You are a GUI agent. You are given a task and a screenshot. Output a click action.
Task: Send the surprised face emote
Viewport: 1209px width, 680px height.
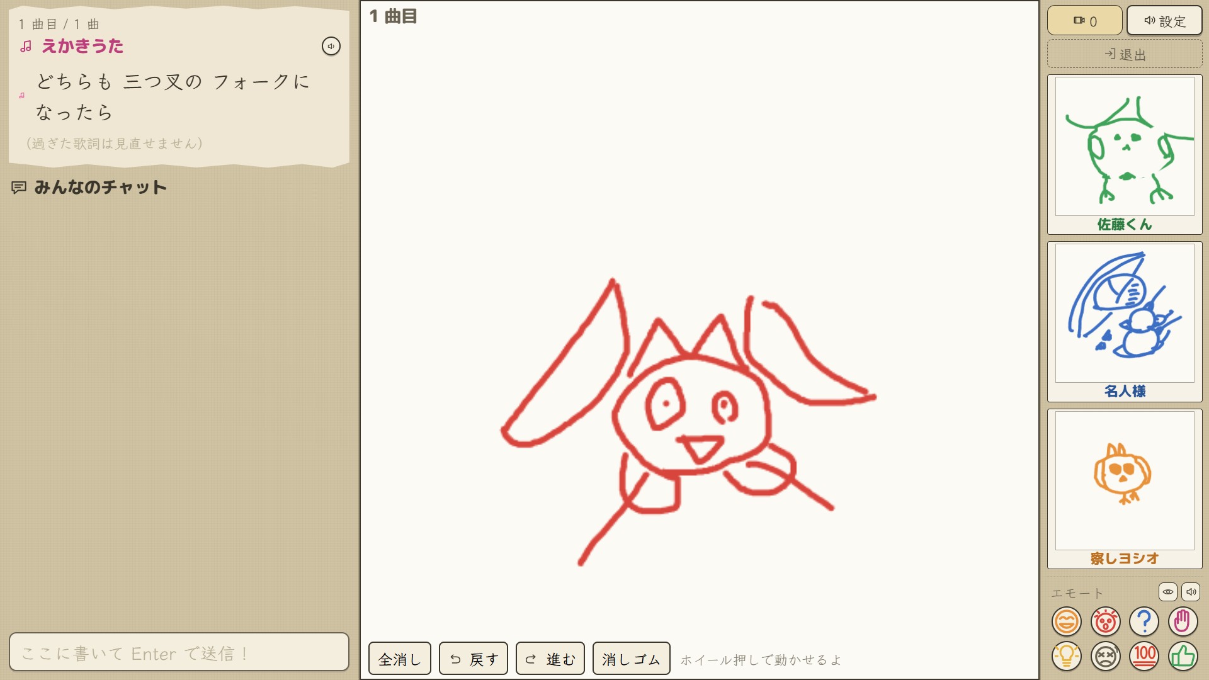click(x=1105, y=622)
